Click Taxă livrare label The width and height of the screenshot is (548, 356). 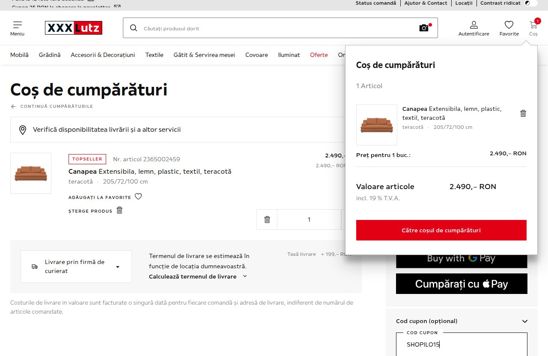[301, 254]
